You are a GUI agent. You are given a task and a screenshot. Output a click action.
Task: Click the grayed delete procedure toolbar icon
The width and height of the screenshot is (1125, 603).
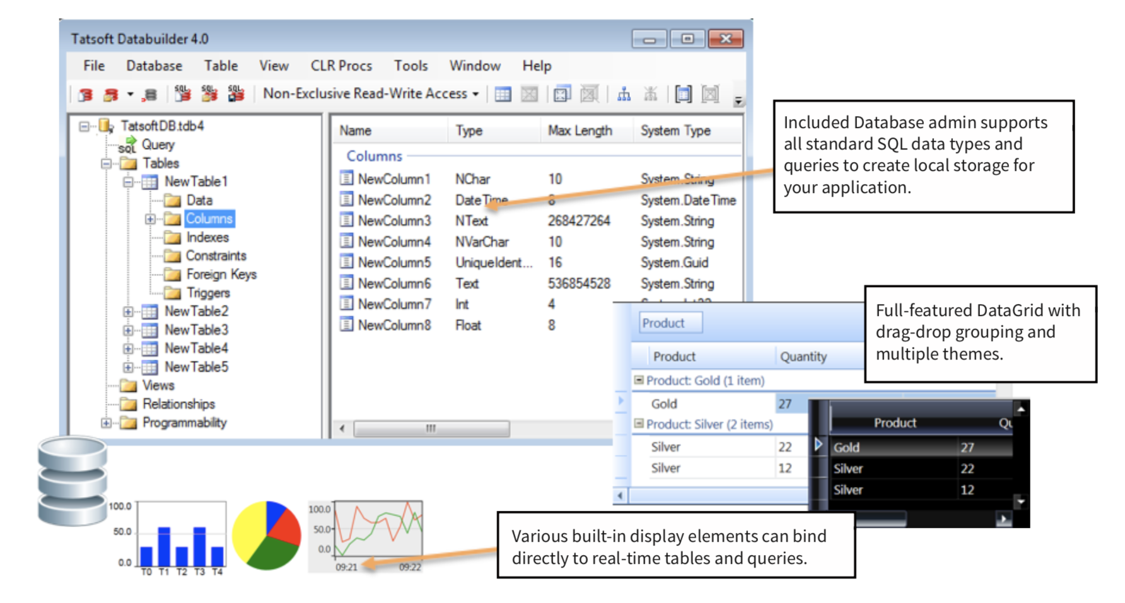[711, 95]
